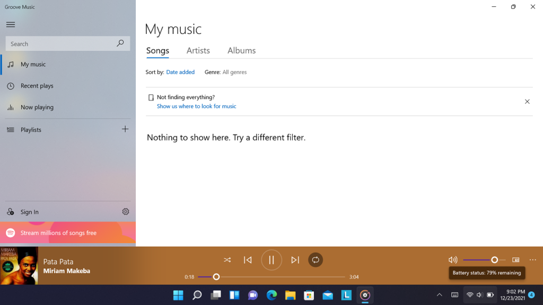This screenshot has width=543, height=305.
Task: Open Task View on taskbar
Action: (216, 295)
